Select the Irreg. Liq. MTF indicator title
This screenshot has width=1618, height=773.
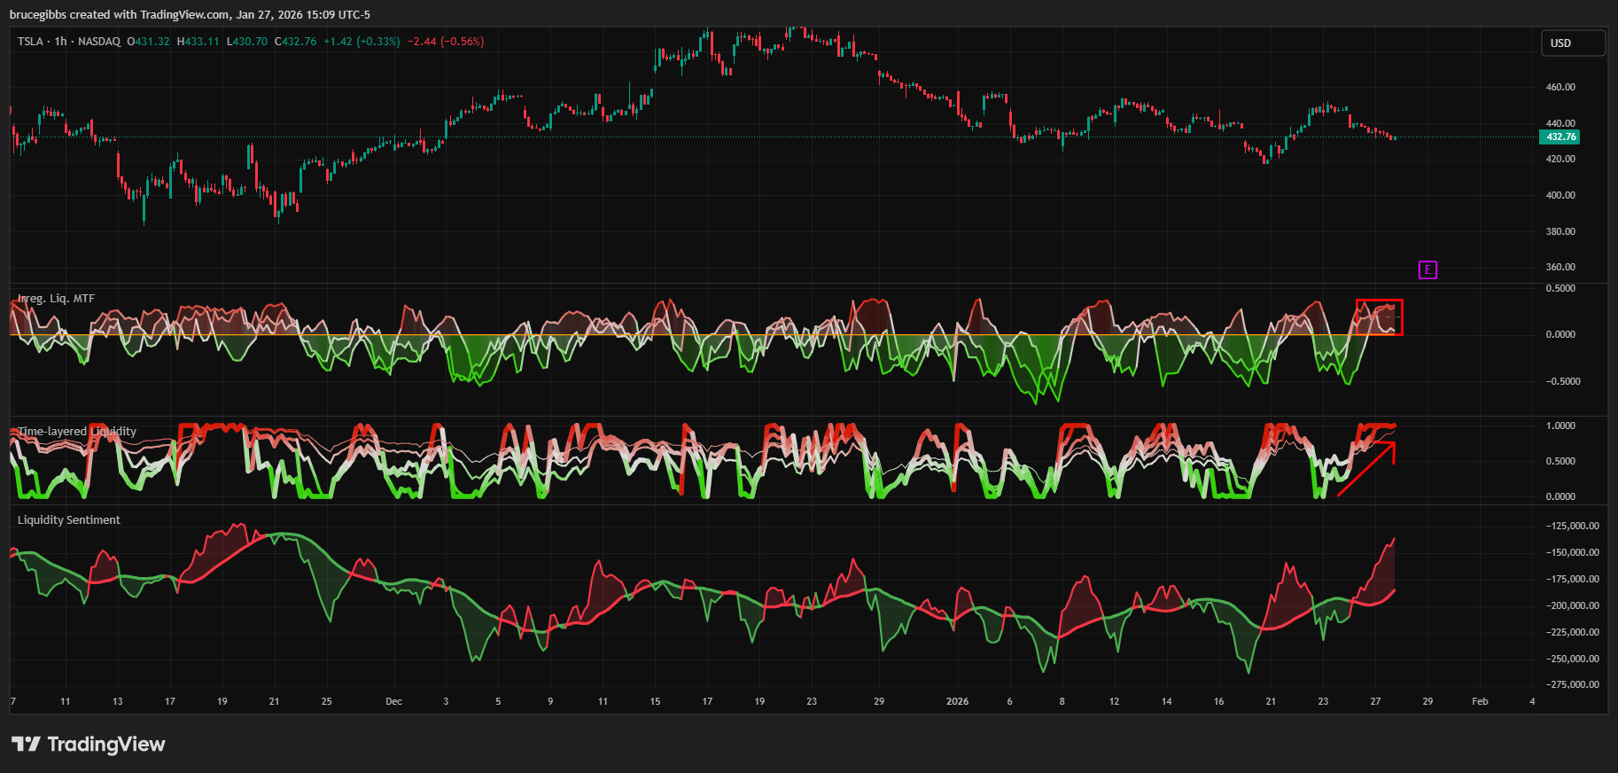point(57,299)
